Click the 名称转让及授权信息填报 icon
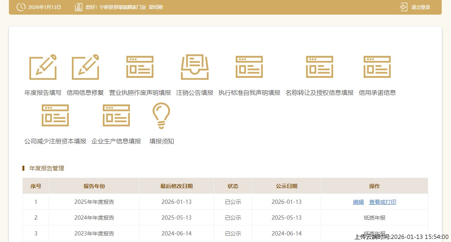This screenshot has width=451, height=242. [320, 67]
